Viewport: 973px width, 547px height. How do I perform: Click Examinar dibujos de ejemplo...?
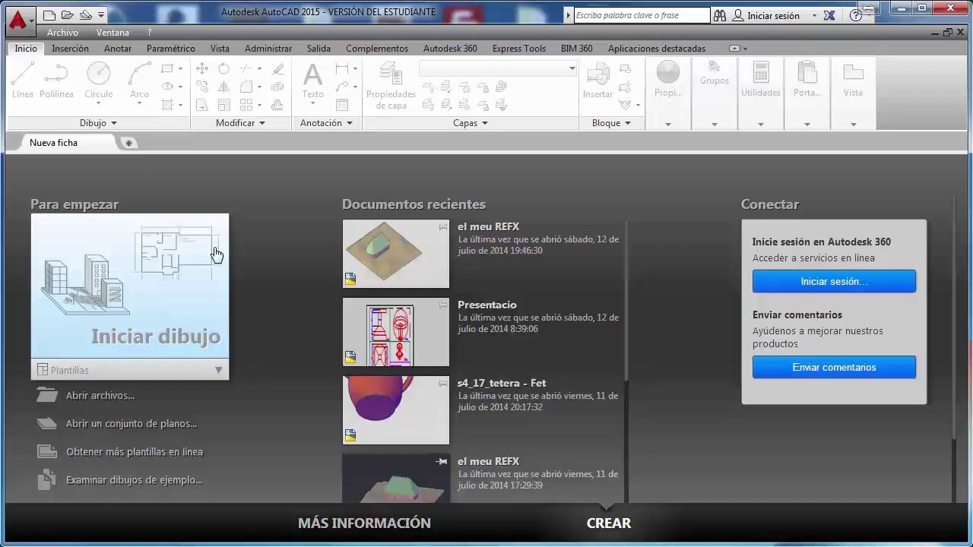pyautogui.click(x=135, y=479)
